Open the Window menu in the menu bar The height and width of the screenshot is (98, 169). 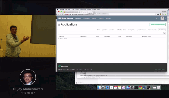point(94,9)
